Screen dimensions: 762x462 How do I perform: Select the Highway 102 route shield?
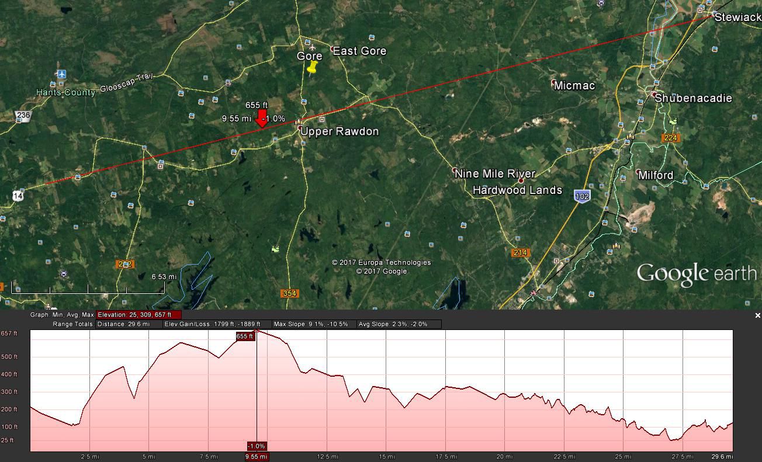click(582, 196)
